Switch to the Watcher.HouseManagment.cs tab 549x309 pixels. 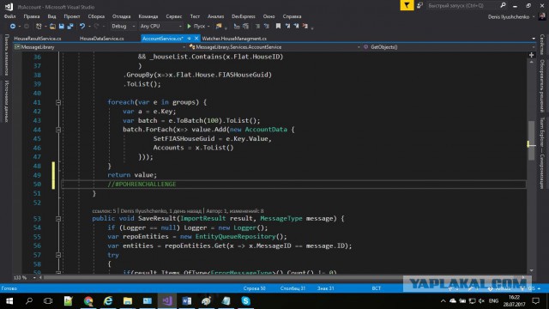click(234, 39)
